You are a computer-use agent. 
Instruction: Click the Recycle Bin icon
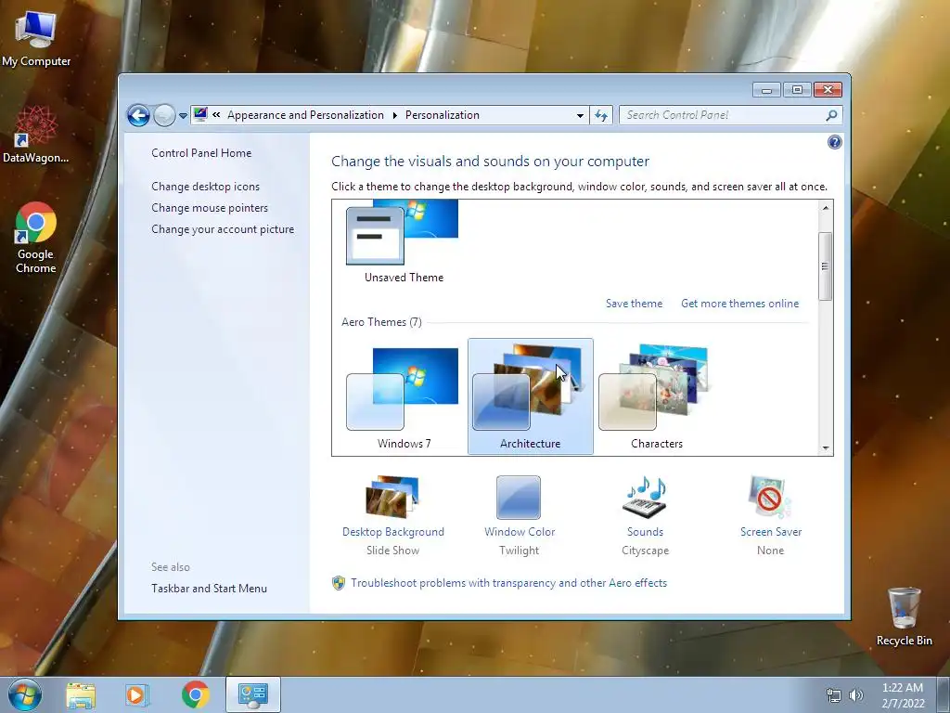904,616
